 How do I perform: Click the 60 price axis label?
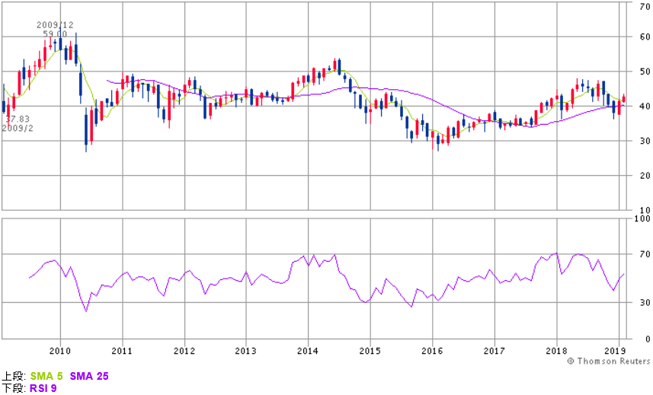[645, 37]
